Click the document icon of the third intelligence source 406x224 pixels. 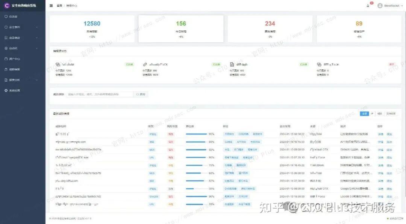[232, 64]
